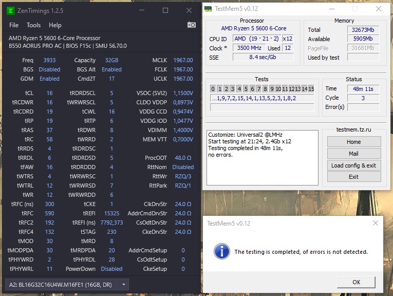The image size is (393, 296).
Task: Click the ProcODT 48.0 Ω value
Action: click(x=183, y=158)
